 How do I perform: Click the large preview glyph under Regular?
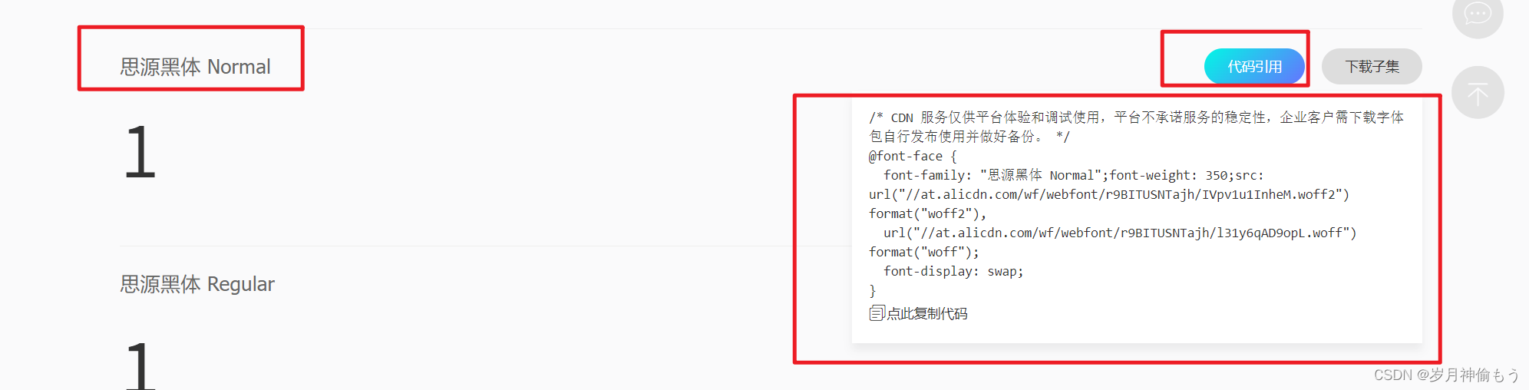pos(140,366)
